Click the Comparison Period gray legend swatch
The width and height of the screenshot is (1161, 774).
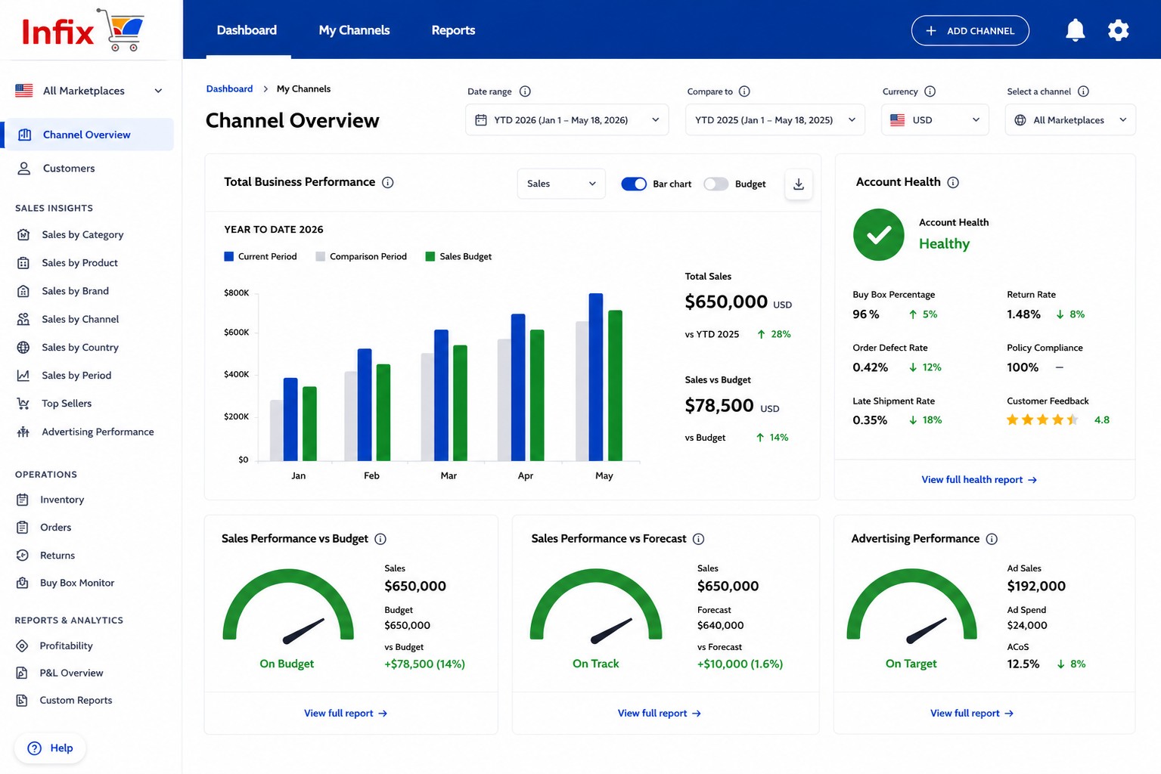321,257
